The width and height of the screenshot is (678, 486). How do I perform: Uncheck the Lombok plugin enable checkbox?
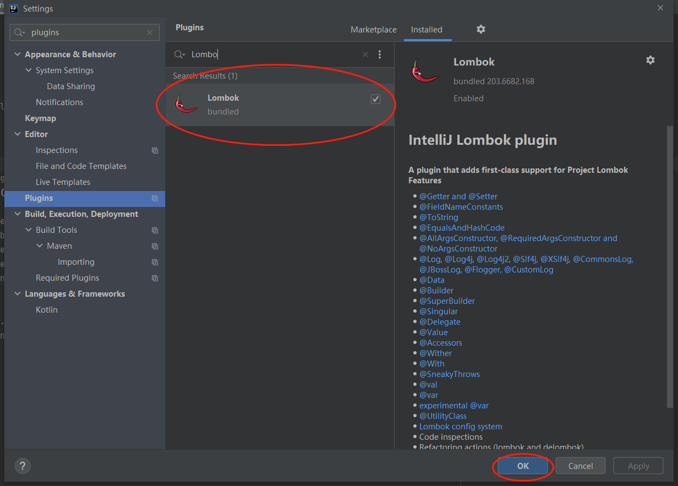(375, 99)
